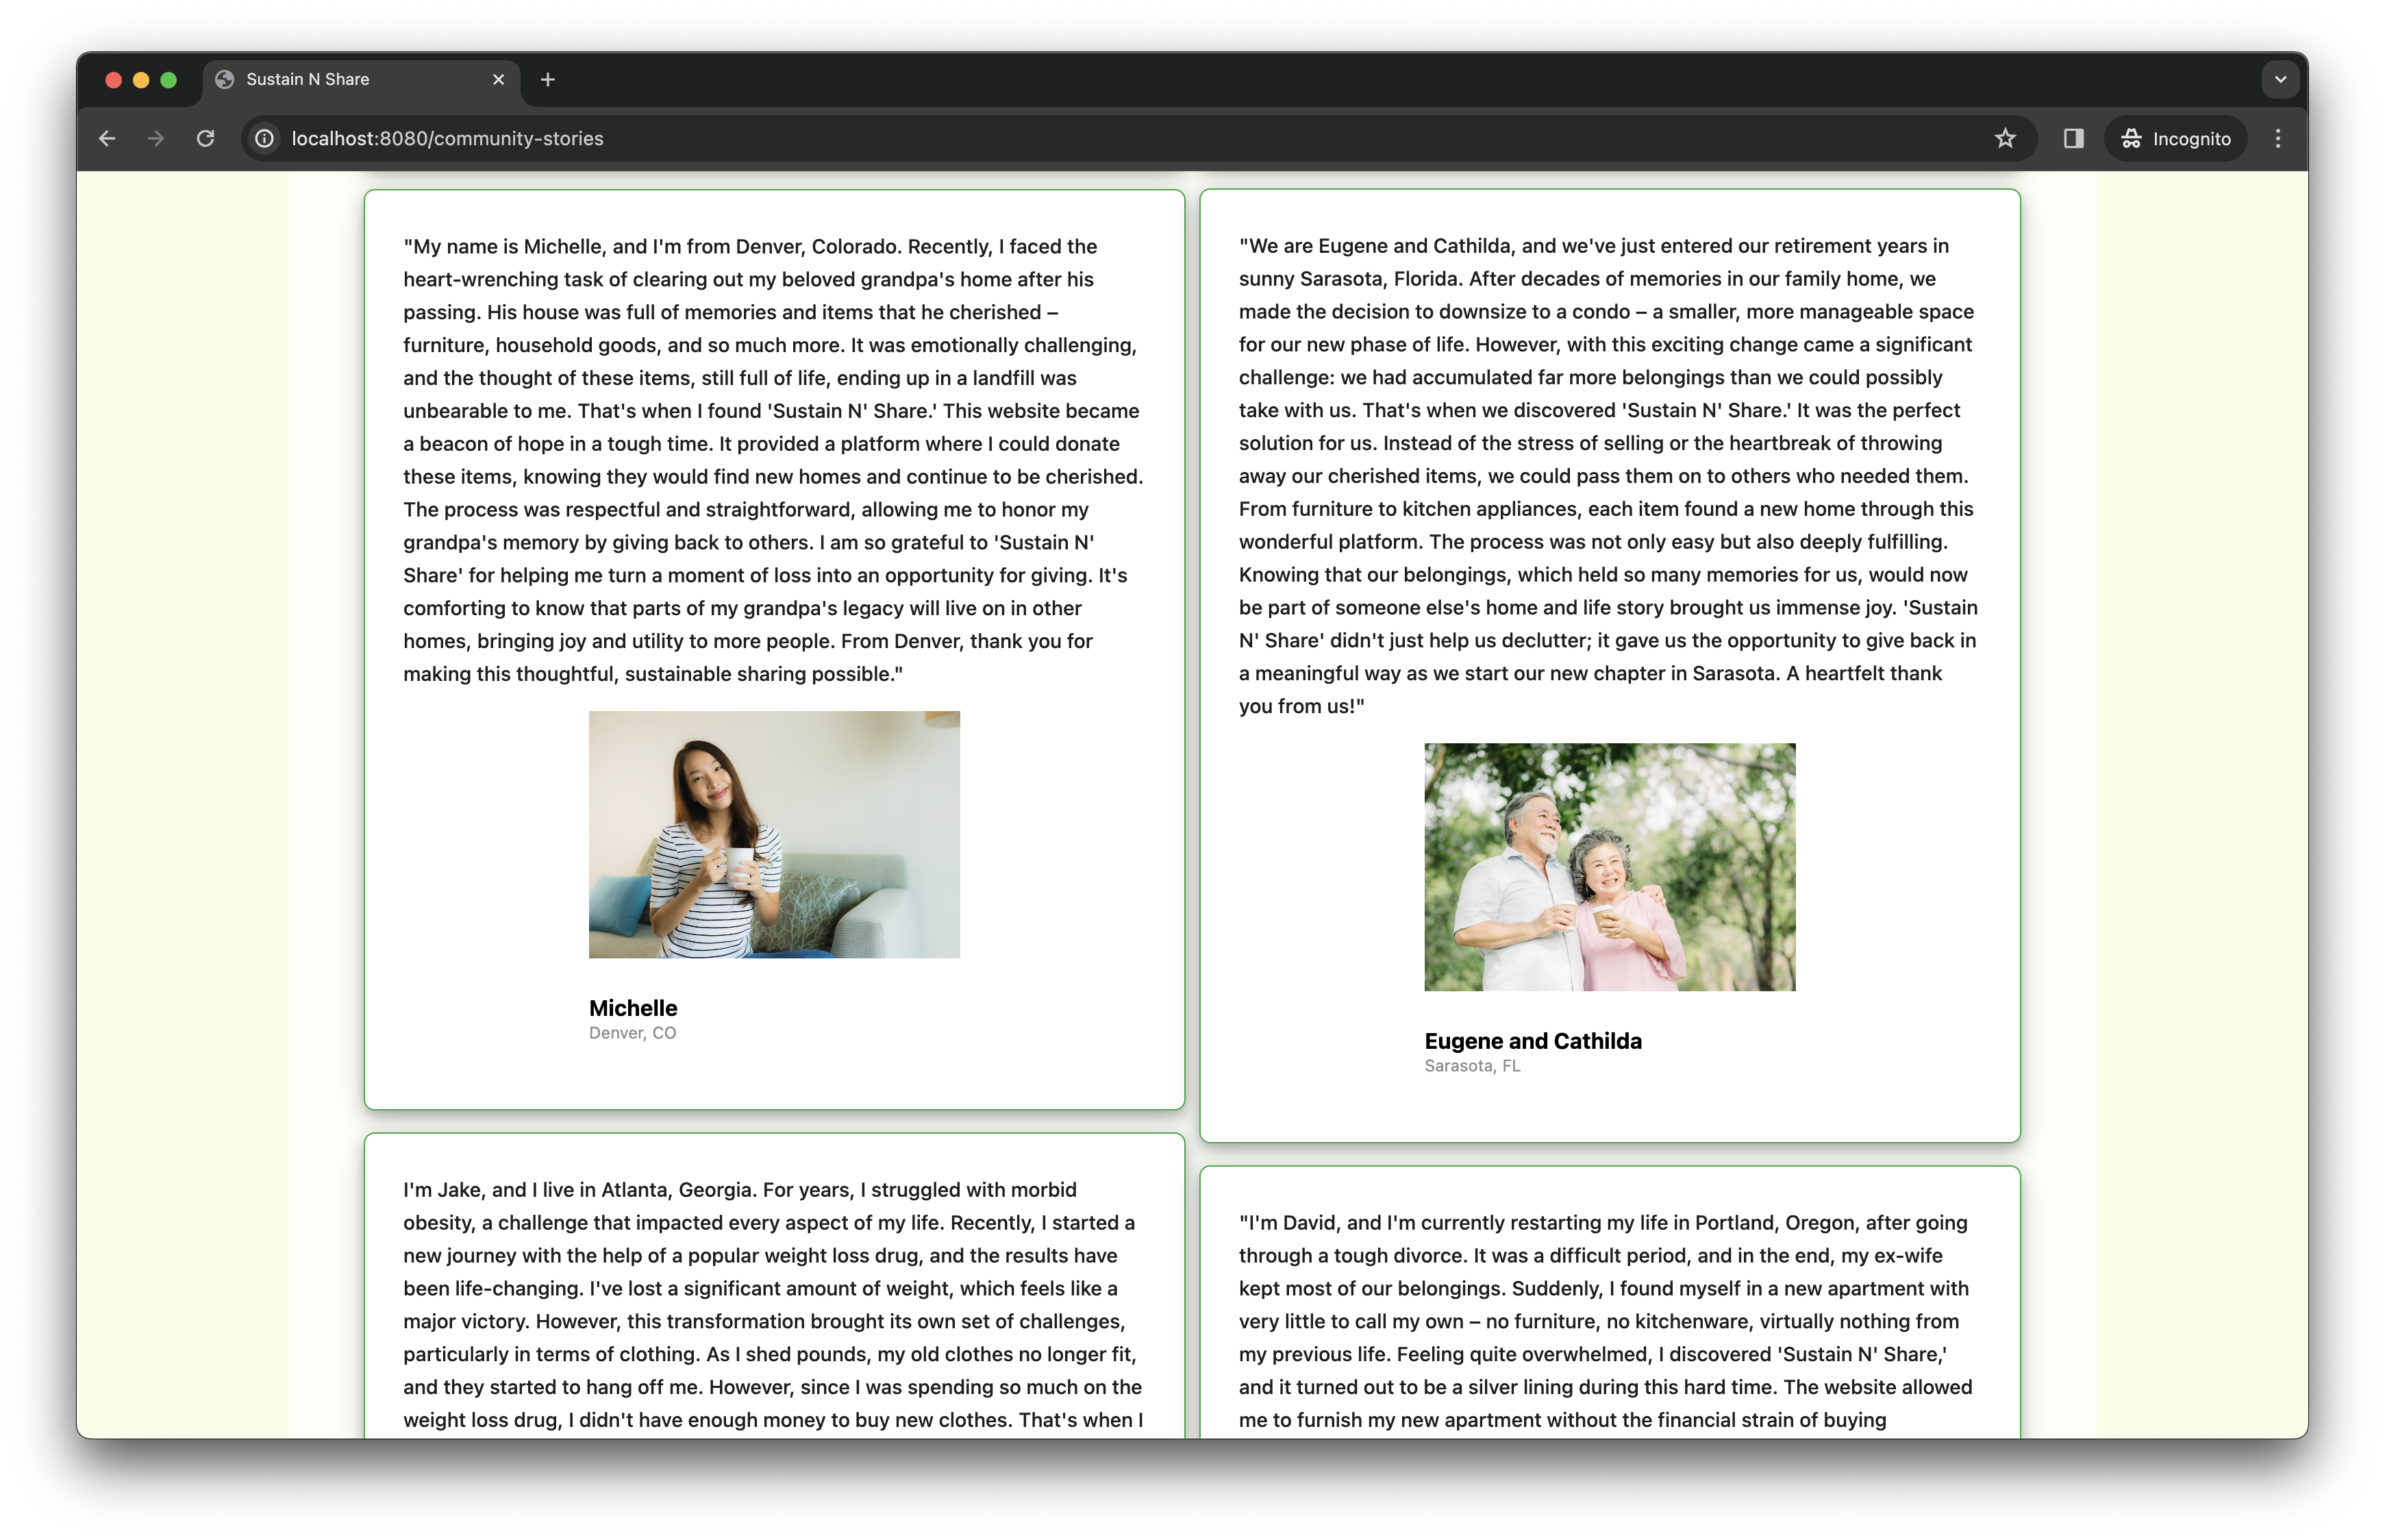
Task: Expand the tab search dropdown arrow
Action: (2280, 80)
